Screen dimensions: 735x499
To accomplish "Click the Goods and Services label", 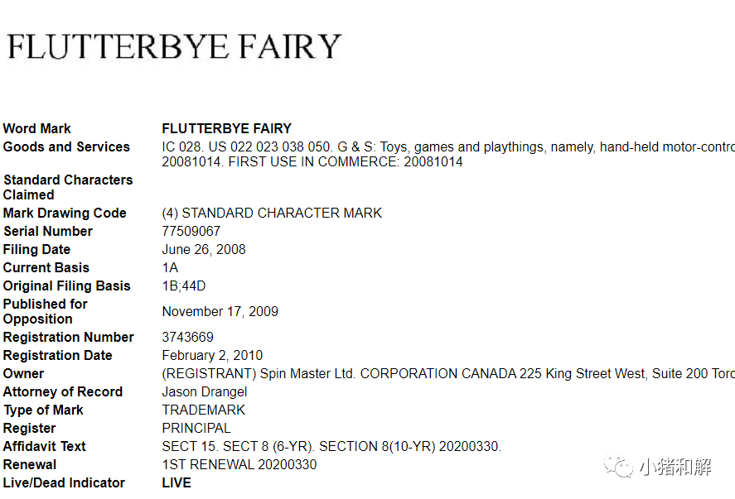I will point(66,146).
